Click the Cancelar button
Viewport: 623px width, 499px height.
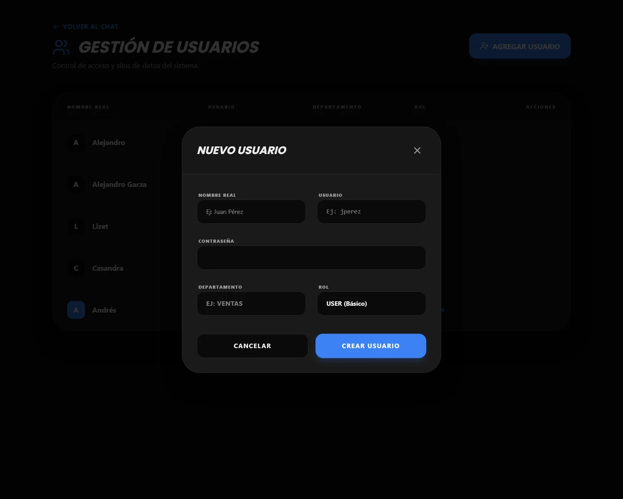pyautogui.click(x=253, y=346)
